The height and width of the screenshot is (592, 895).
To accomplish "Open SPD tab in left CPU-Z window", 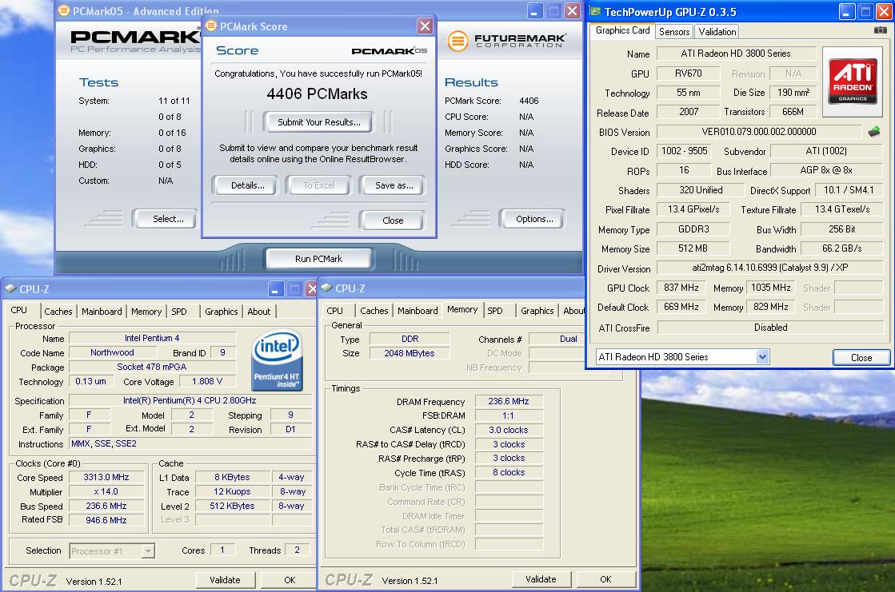I will (x=179, y=312).
